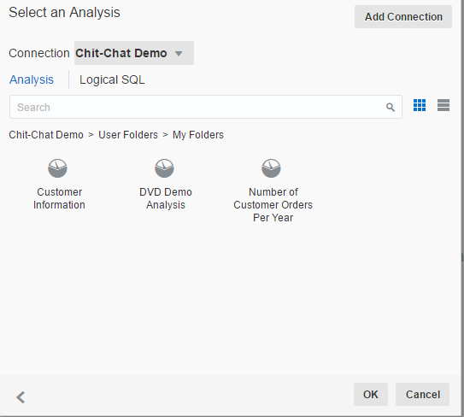Screen dimensions: 464x417
Task: Switch to the Logical SQL tab
Action: [x=112, y=79]
